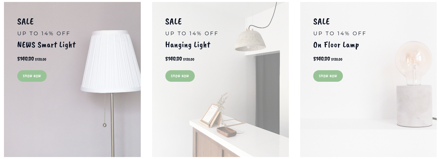Click UP TO 14% OFF on third card

339,33
